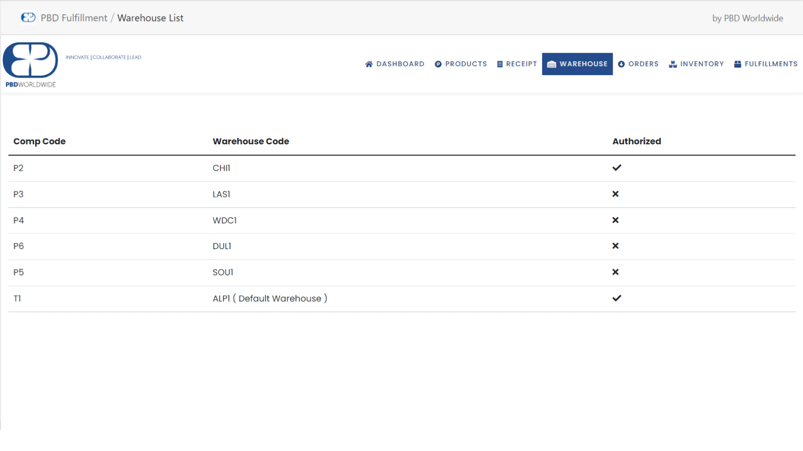The height and width of the screenshot is (451, 803).
Task: Click the small PBD icon in header
Action: pos(28,18)
